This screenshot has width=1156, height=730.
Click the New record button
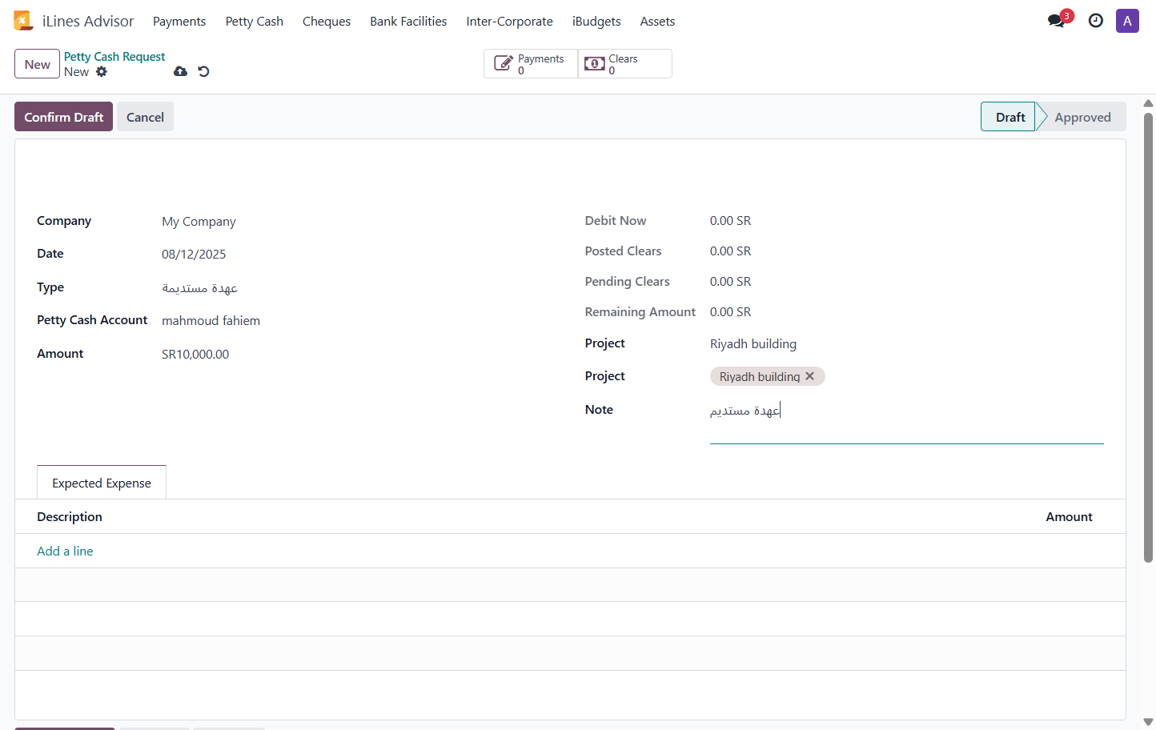tap(37, 64)
